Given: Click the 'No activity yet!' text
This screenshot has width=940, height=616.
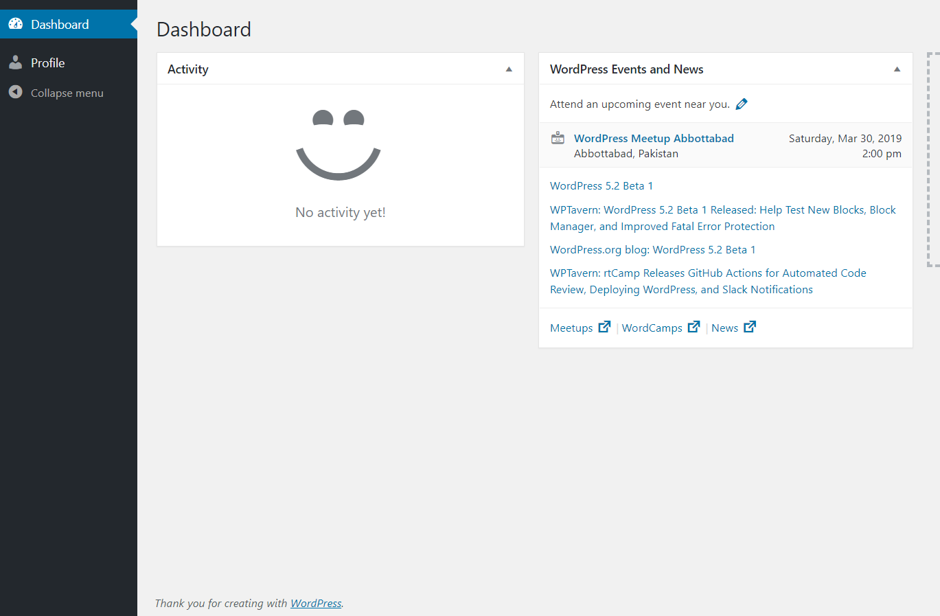Looking at the screenshot, I should (341, 212).
